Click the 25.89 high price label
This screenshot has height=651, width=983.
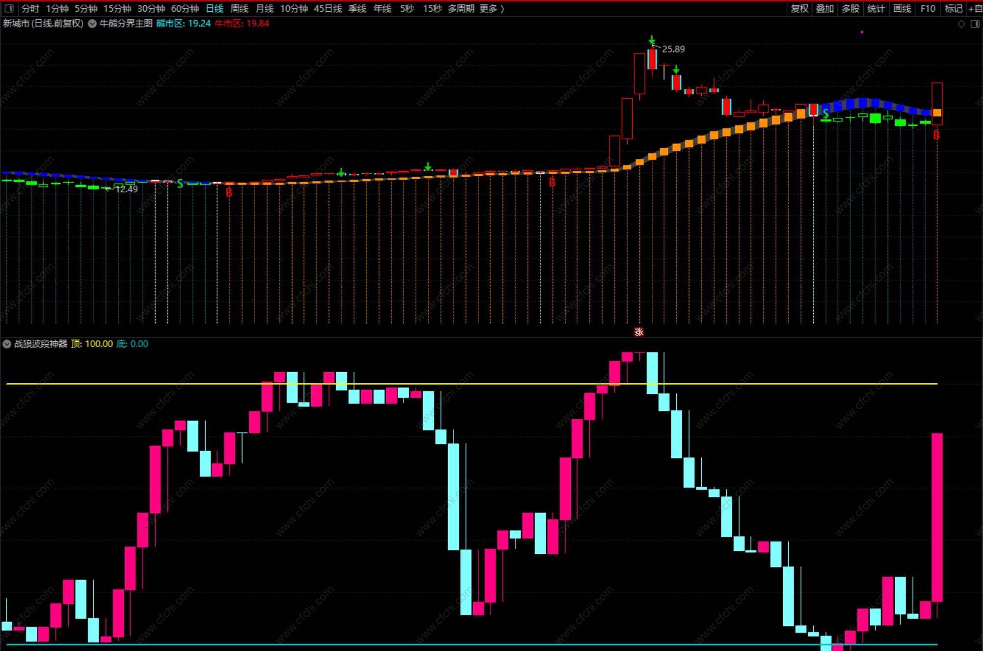pos(673,49)
